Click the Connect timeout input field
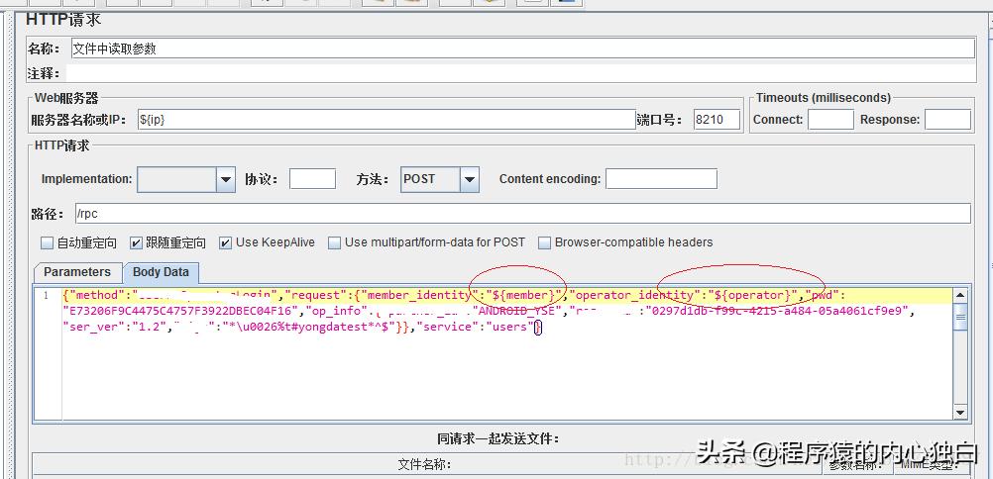Screen dimensions: 993x479 click(x=830, y=119)
